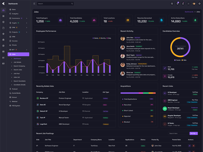This screenshot has width=203, height=152.
Task: Open the settings gear icon
Action: (x=199, y=4)
